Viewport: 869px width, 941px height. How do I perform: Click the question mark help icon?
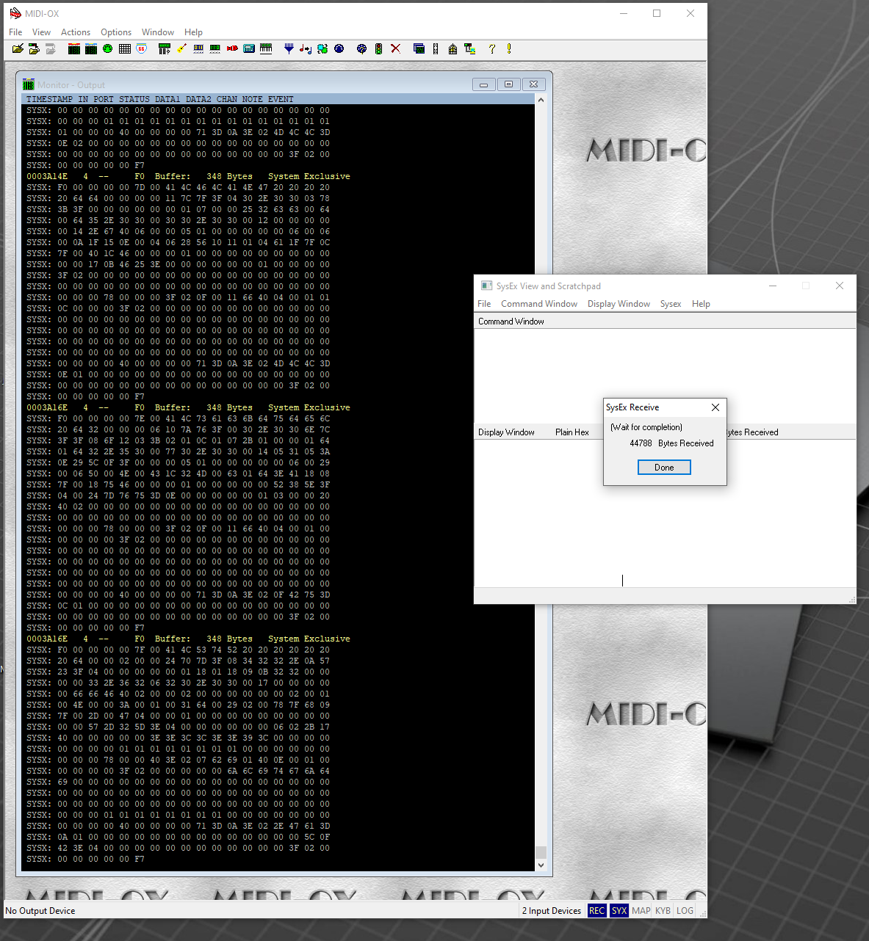[492, 49]
